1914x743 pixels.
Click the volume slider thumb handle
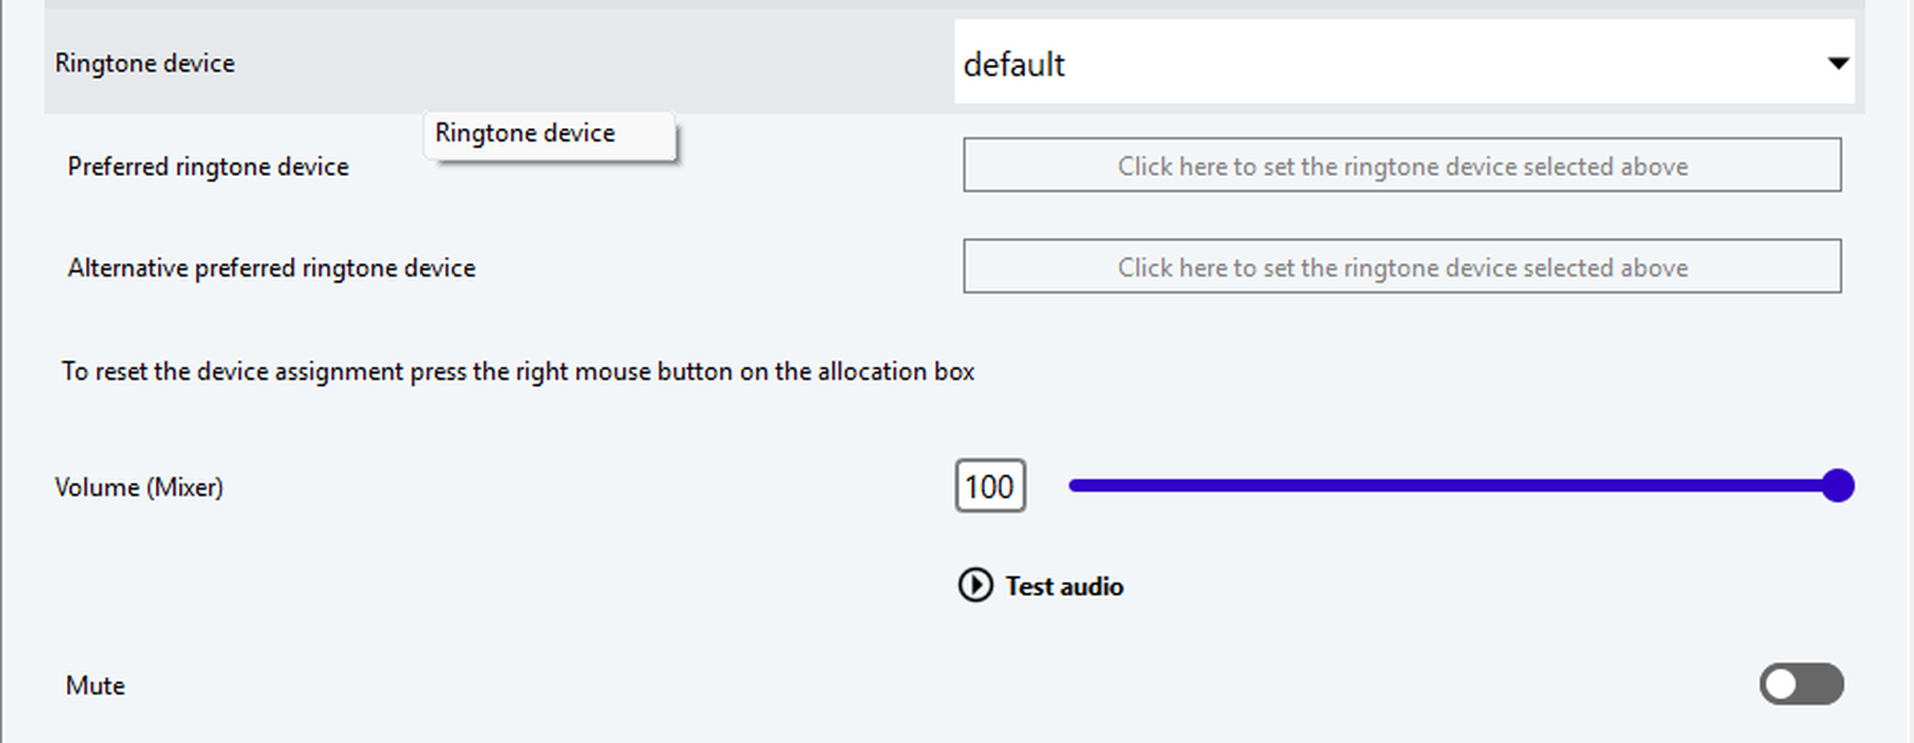pos(1837,486)
